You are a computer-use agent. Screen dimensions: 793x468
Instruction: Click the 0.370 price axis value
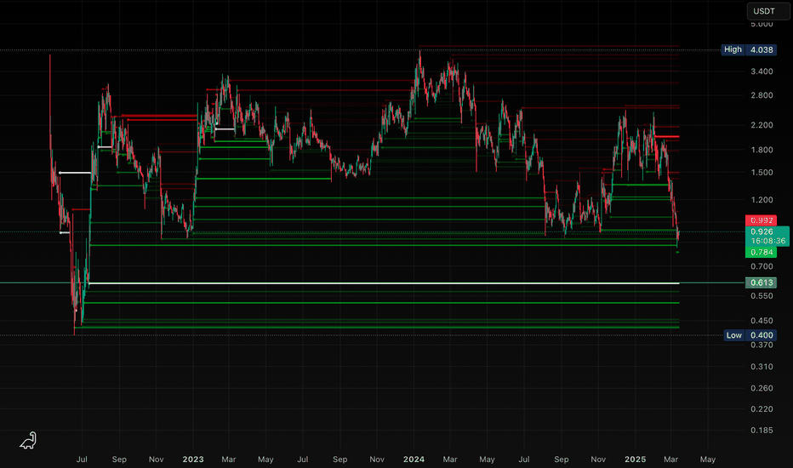(762, 345)
